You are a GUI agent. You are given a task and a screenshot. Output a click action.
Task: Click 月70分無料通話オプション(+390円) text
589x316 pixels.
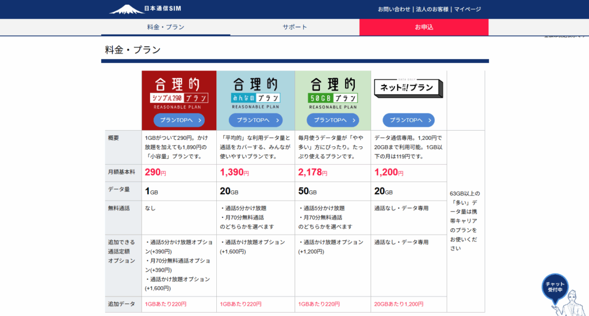click(178, 265)
